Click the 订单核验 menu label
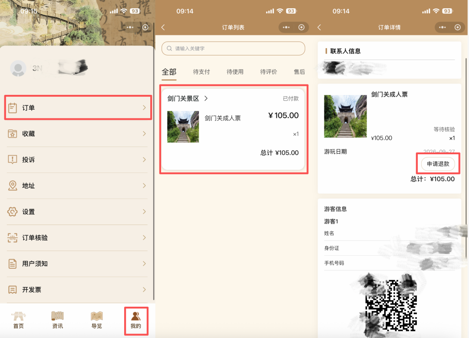Viewport: 469px width, 338px height. coord(35,237)
